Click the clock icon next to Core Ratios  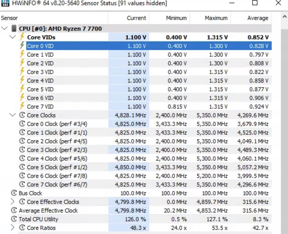pyautogui.click(x=22, y=228)
